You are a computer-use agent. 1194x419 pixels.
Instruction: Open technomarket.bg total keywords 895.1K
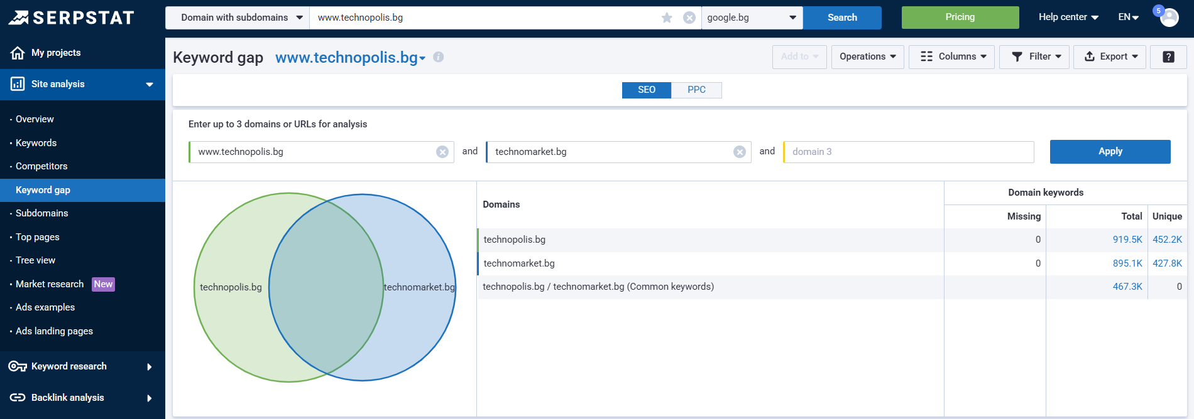(1127, 263)
